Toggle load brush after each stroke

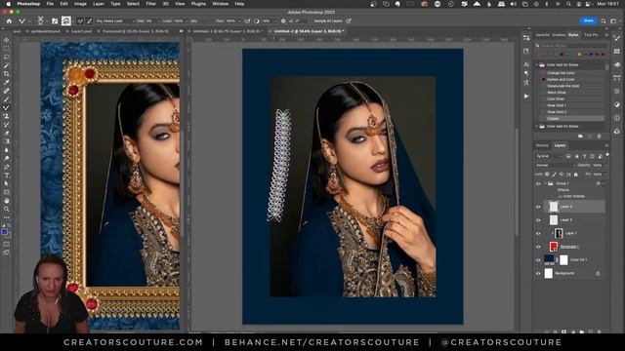[x=80, y=21]
